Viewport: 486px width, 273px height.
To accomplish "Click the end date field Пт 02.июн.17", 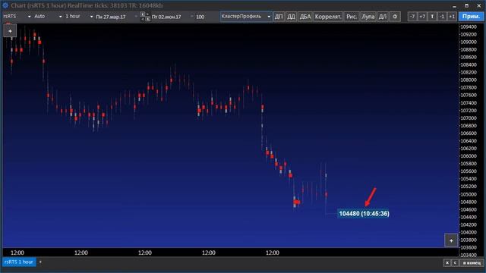I will pos(166,17).
